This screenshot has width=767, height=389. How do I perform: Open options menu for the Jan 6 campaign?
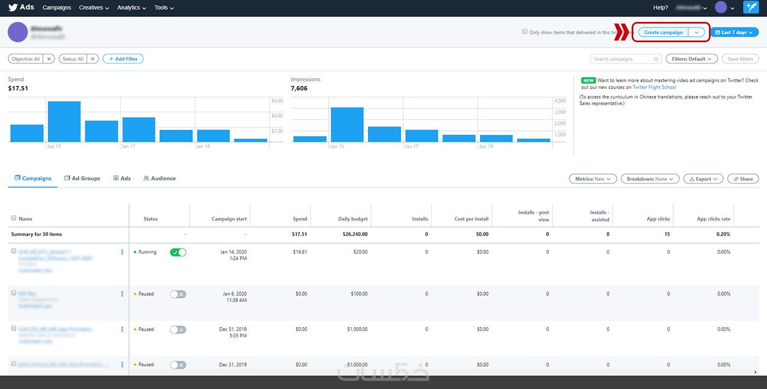pyautogui.click(x=122, y=294)
